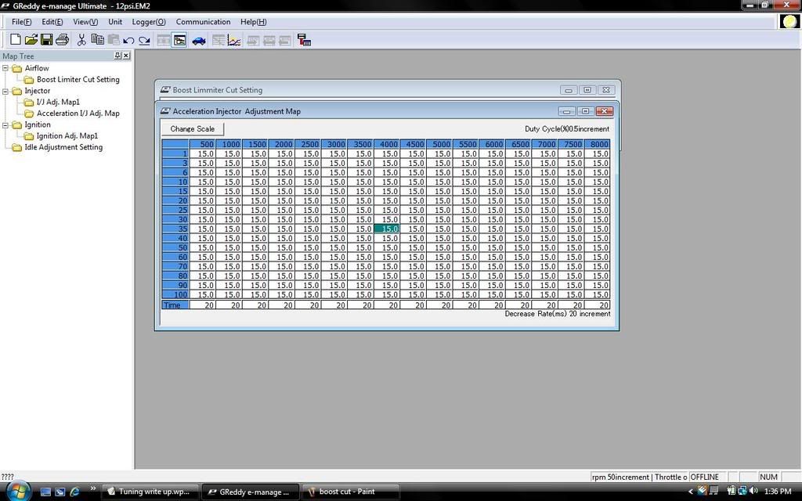Click the OFFLINE status bar indicator
The width and height of the screenshot is (802, 501).
click(x=704, y=477)
